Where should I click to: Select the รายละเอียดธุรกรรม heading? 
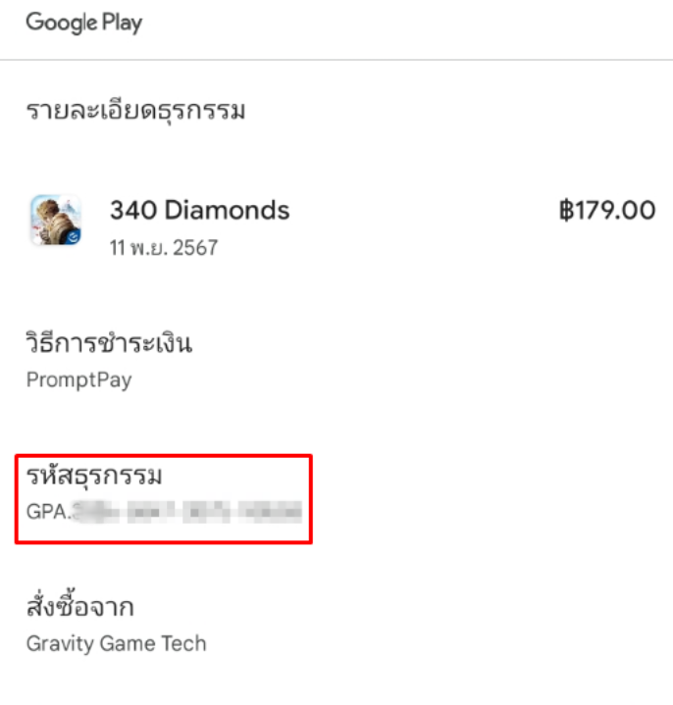coord(135,111)
